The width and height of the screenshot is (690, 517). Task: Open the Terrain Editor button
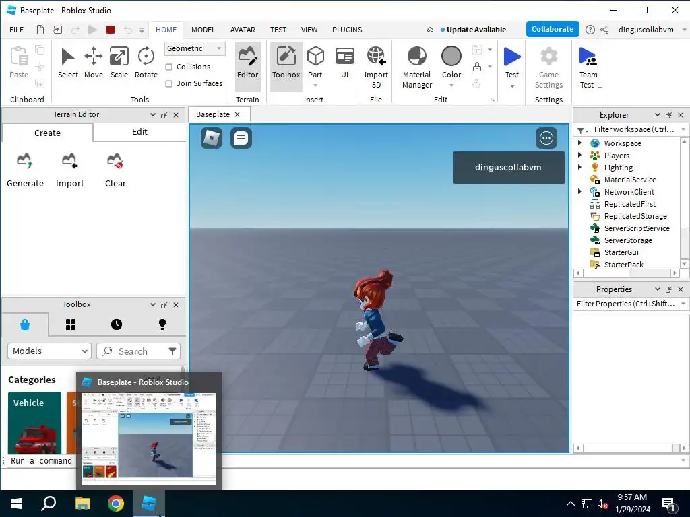tap(247, 67)
